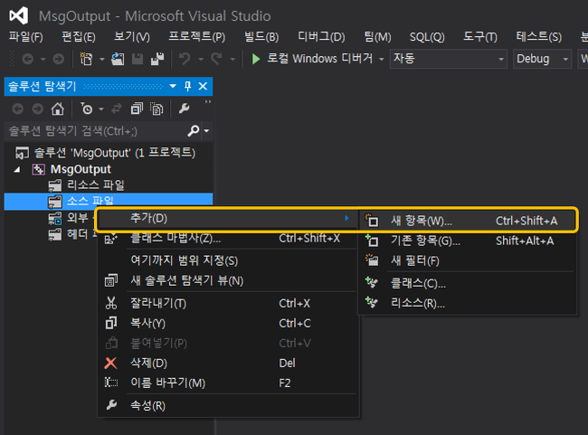Open the 테스트(S) menu
Screen dimensions: 588x435
[539, 37]
